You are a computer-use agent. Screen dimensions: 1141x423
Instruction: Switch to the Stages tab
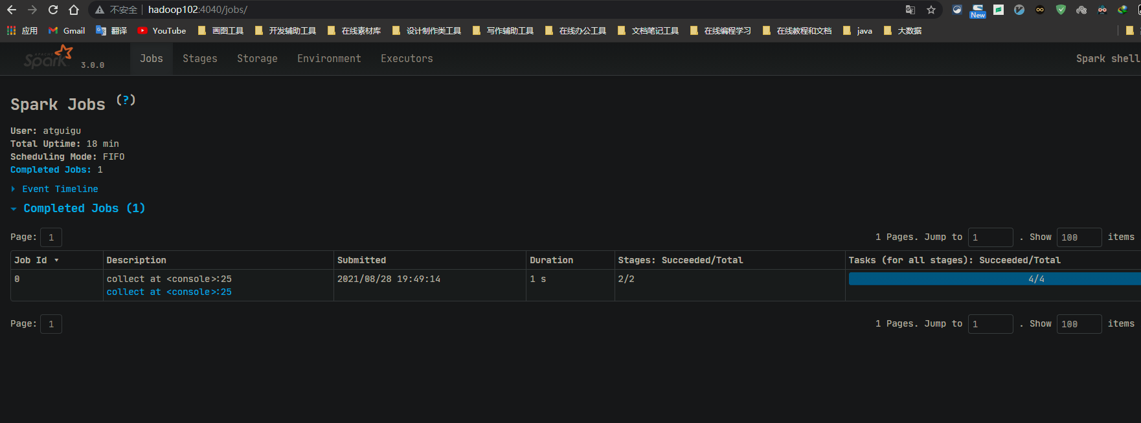[x=200, y=58]
